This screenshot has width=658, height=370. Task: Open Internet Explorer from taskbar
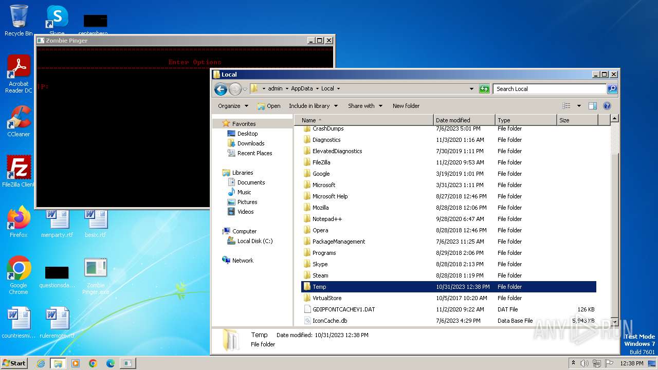[41, 363]
